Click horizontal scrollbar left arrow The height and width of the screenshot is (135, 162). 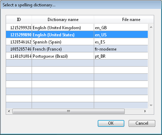click(x=9, y=111)
